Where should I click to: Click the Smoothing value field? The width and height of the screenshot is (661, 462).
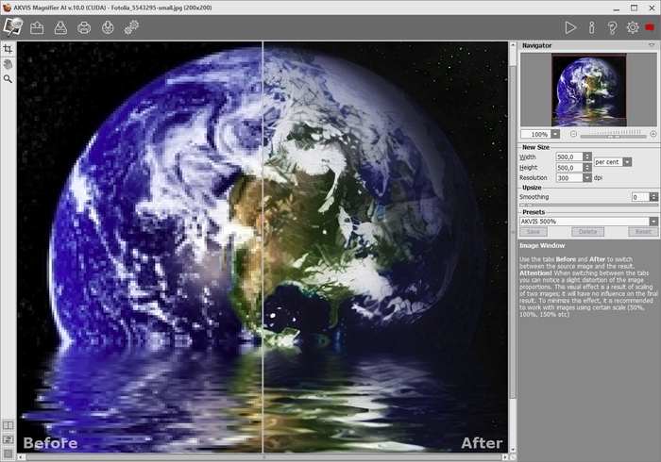coord(640,197)
